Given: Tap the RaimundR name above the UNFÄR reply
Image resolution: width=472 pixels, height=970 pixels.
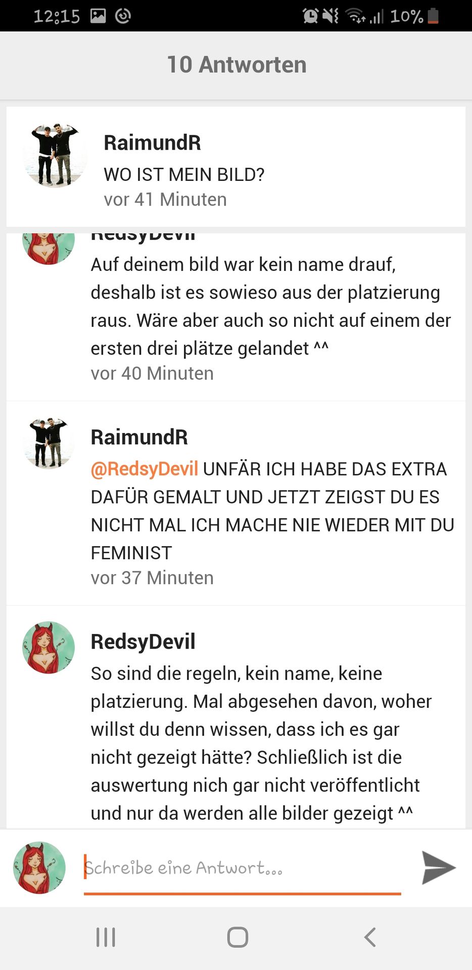Looking at the screenshot, I should click(x=139, y=437).
